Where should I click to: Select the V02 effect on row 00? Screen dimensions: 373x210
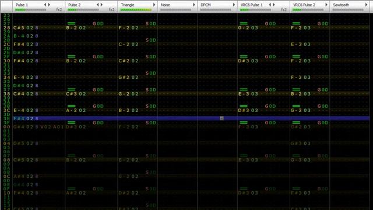click(45, 127)
